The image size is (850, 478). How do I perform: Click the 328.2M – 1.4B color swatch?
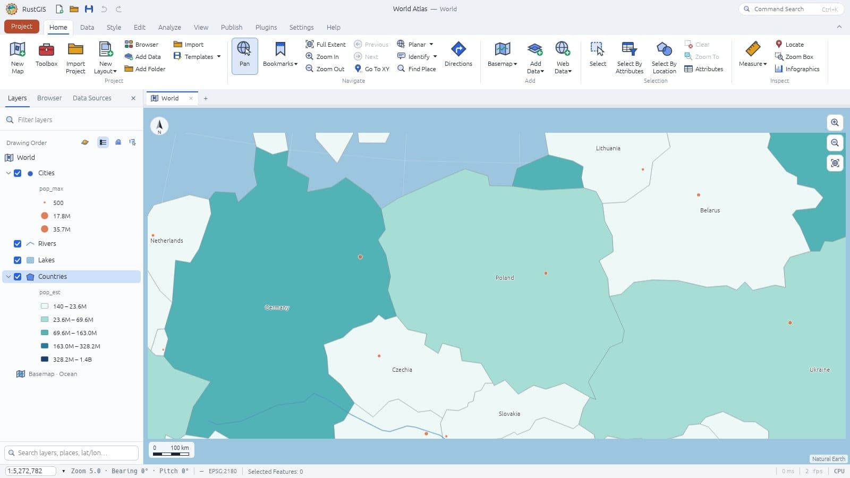(45, 360)
